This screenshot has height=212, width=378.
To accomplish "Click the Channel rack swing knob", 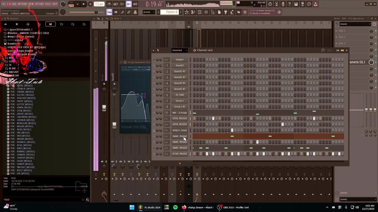I will [323, 50].
